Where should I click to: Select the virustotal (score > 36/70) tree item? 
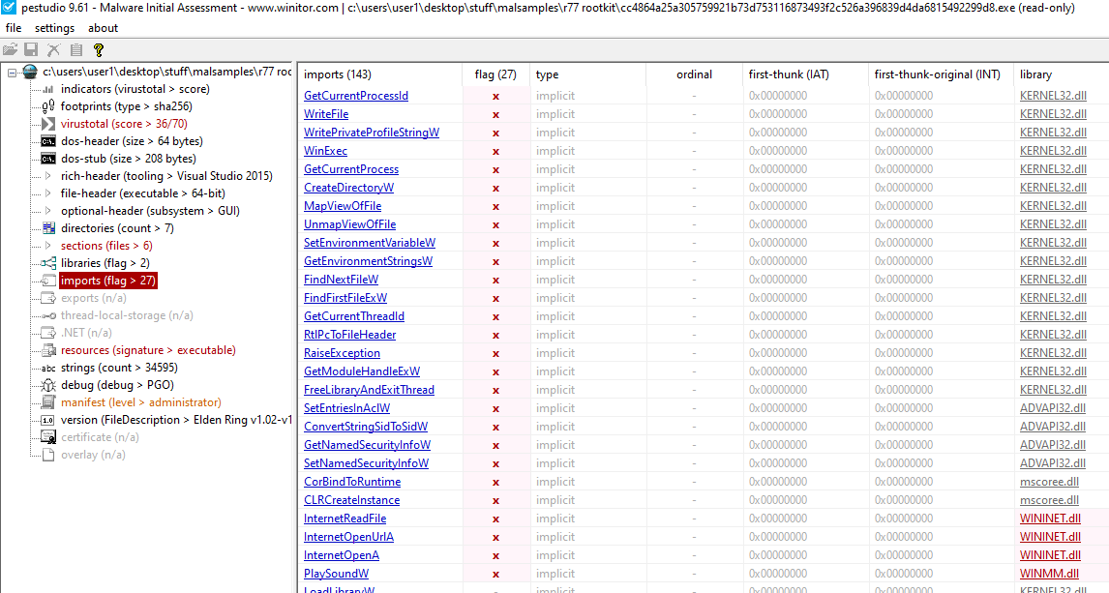[x=124, y=124]
